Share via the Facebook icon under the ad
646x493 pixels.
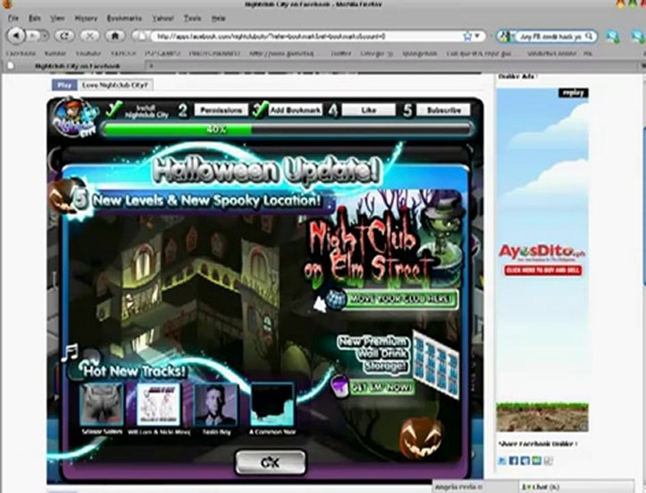coord(513,460)
